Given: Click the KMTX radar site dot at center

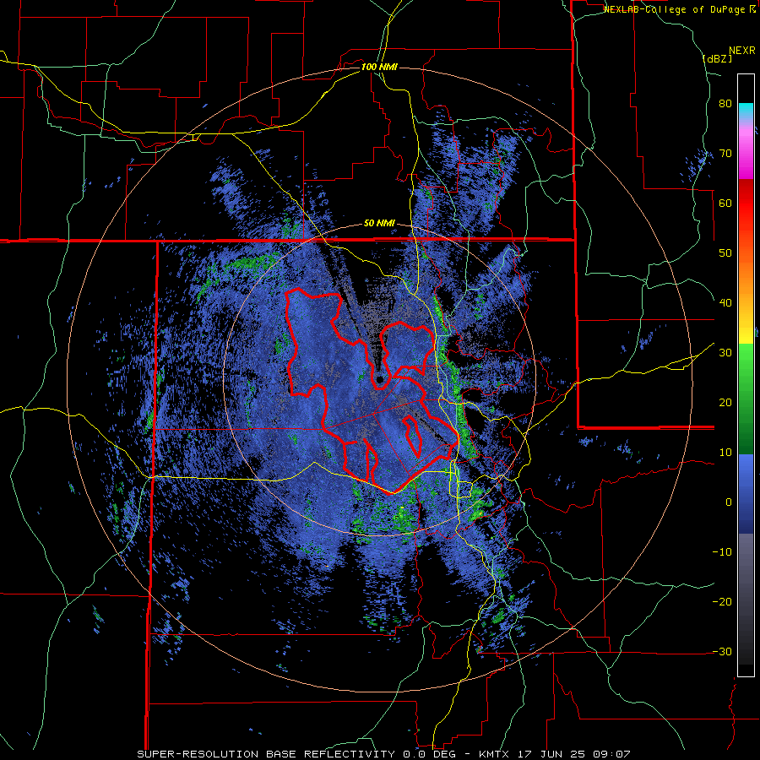Looking at the screenshot, I should pyautogui.click(x=380, y=379).
